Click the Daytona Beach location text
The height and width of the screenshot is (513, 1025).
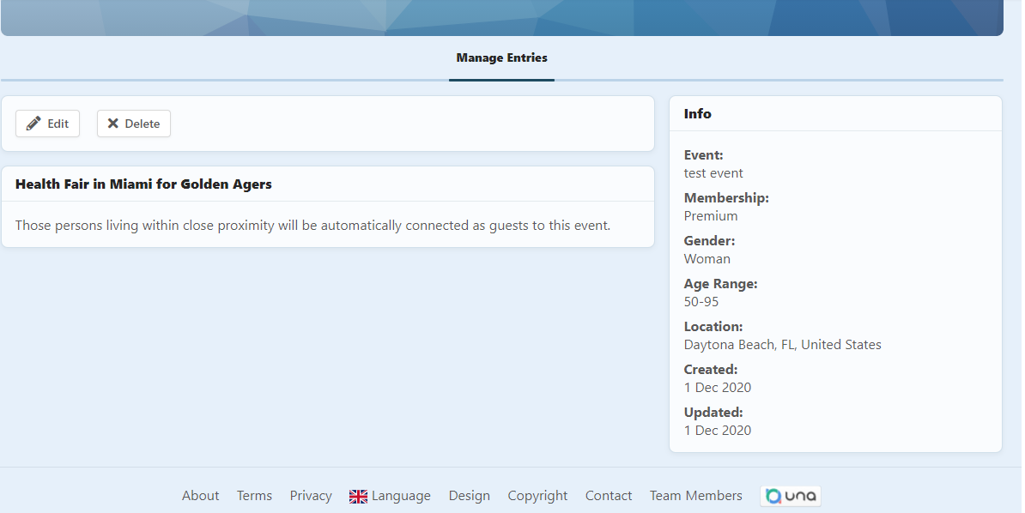[782, 345]
